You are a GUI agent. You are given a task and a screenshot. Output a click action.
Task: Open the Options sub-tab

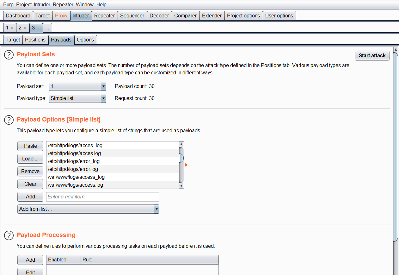tap(85, 40)
